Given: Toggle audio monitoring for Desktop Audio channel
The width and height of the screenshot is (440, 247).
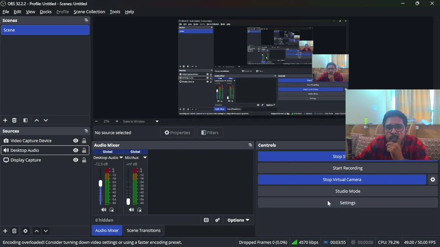Looking at the screenshot, I should click(x=112, y=210).
